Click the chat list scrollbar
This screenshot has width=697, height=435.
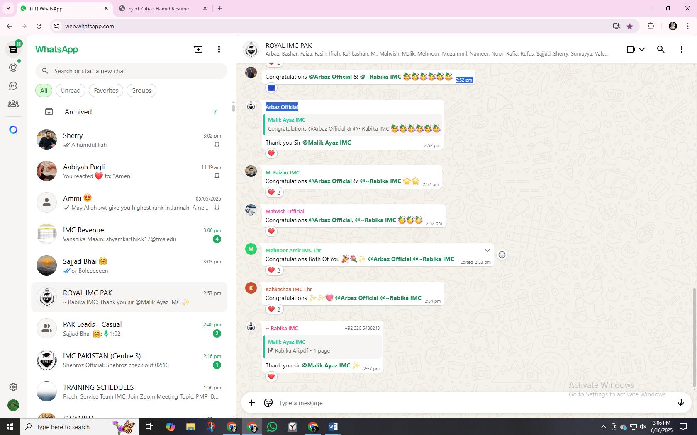(x=233, y=109)
